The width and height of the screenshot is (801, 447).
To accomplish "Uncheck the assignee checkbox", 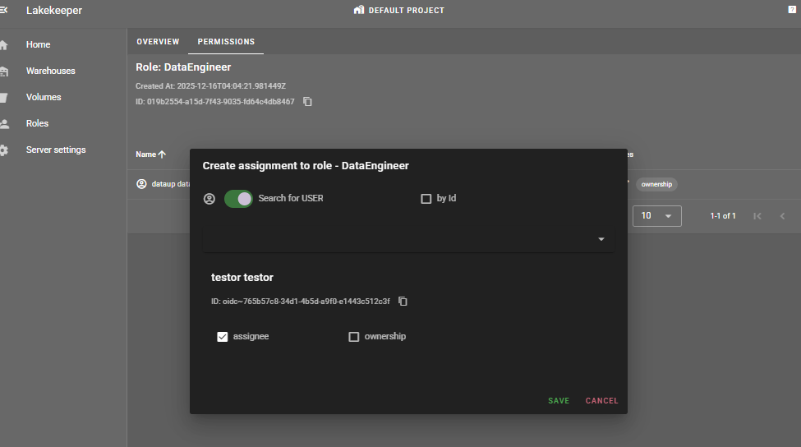I will tap(223, 337).
